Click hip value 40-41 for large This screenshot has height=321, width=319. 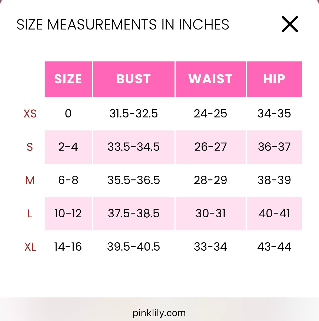(x=274, y=214)
